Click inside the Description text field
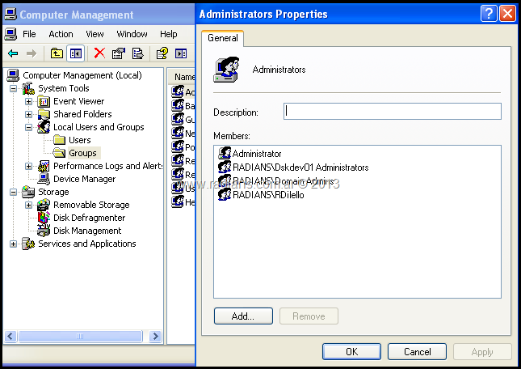521x369 pixels. (393, 112)
